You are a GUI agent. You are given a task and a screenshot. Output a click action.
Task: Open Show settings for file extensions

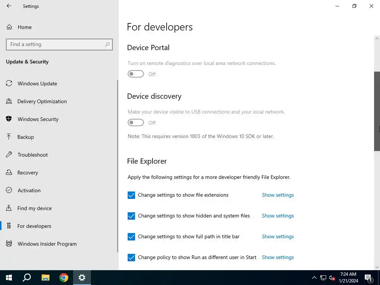tap(278, 195)
